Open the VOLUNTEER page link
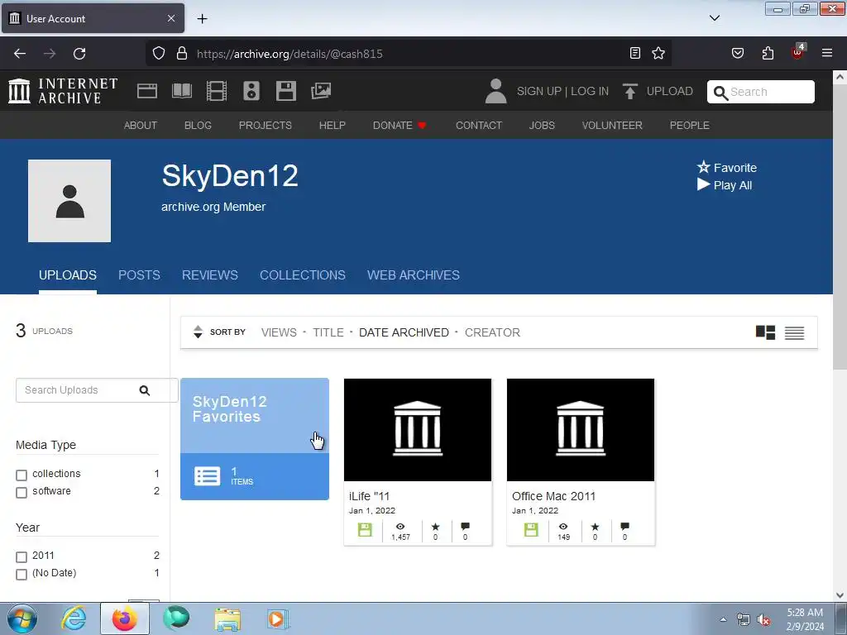Viewport: 847px width, 635px height. (x=612, y=126)
